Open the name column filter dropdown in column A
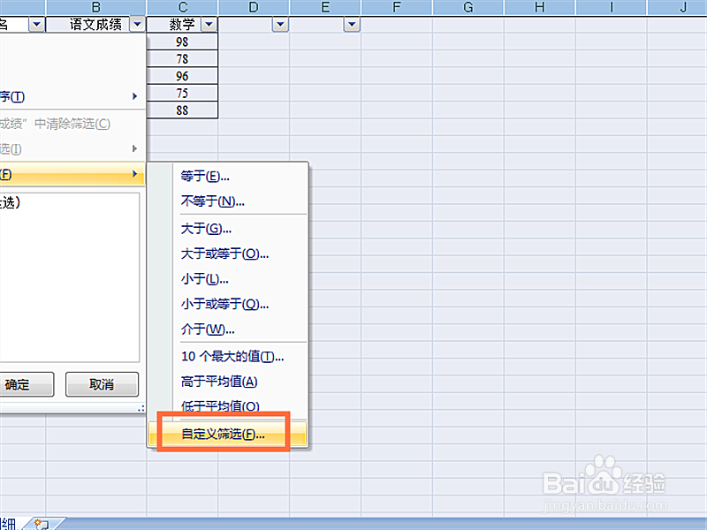This screenshot has height=530, width=707. point(37,24)
